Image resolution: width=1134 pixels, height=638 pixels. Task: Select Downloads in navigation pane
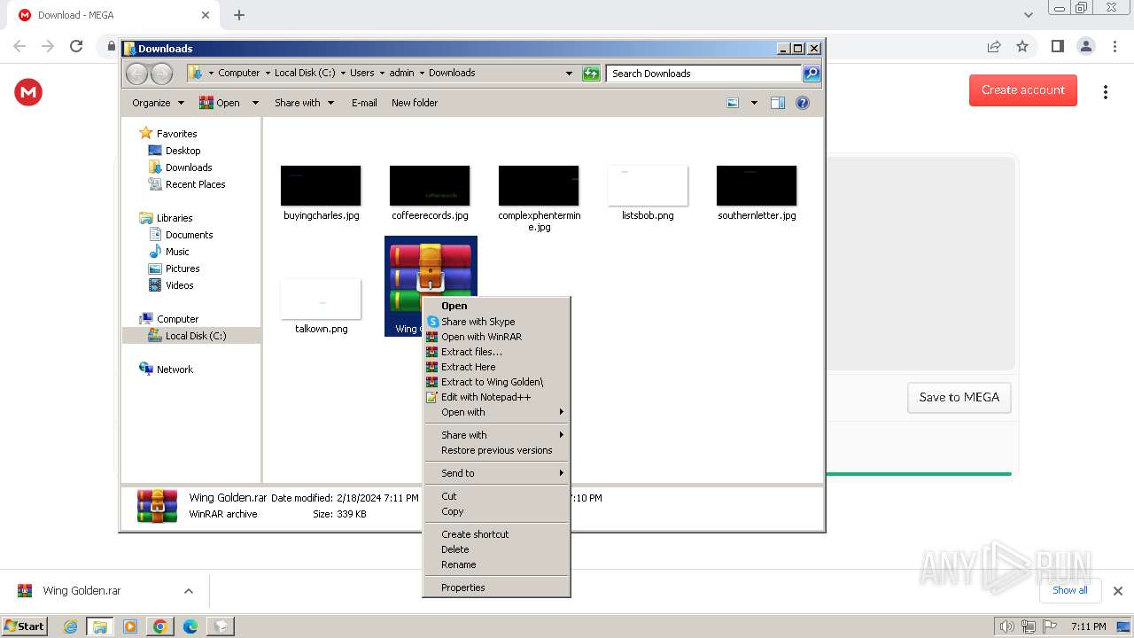[189, 167]
